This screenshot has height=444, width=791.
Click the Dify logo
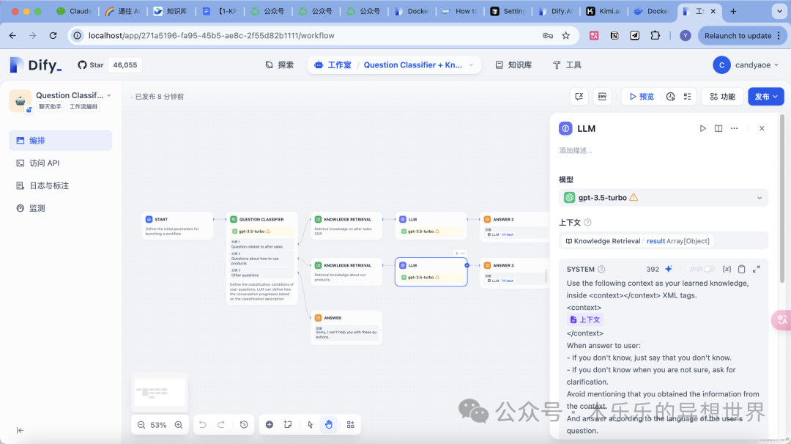point(36,65)
